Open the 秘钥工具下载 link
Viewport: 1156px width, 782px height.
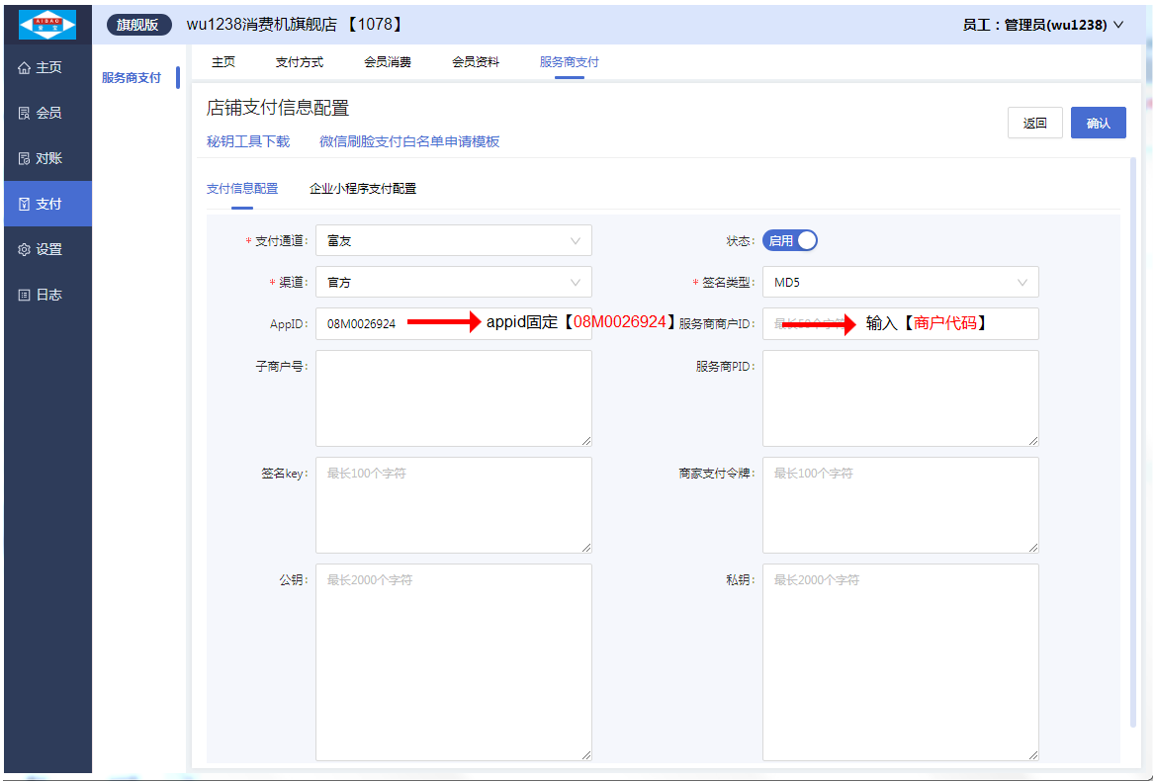[x=248, y=141]
